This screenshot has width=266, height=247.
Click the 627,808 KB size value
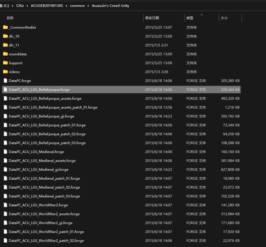click(x=230, y=169)
